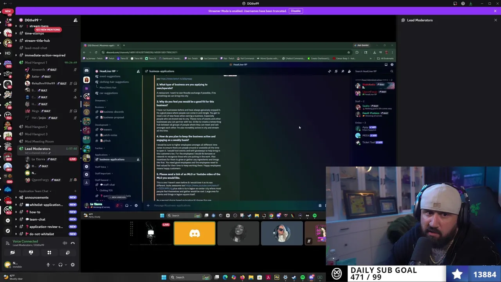Jump to 423 new mentions
The width and height of the screenshot is (501, 282).
coord(48,30)
